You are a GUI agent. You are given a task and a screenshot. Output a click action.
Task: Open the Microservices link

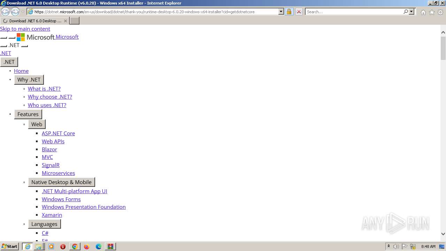tap(58, 173)
